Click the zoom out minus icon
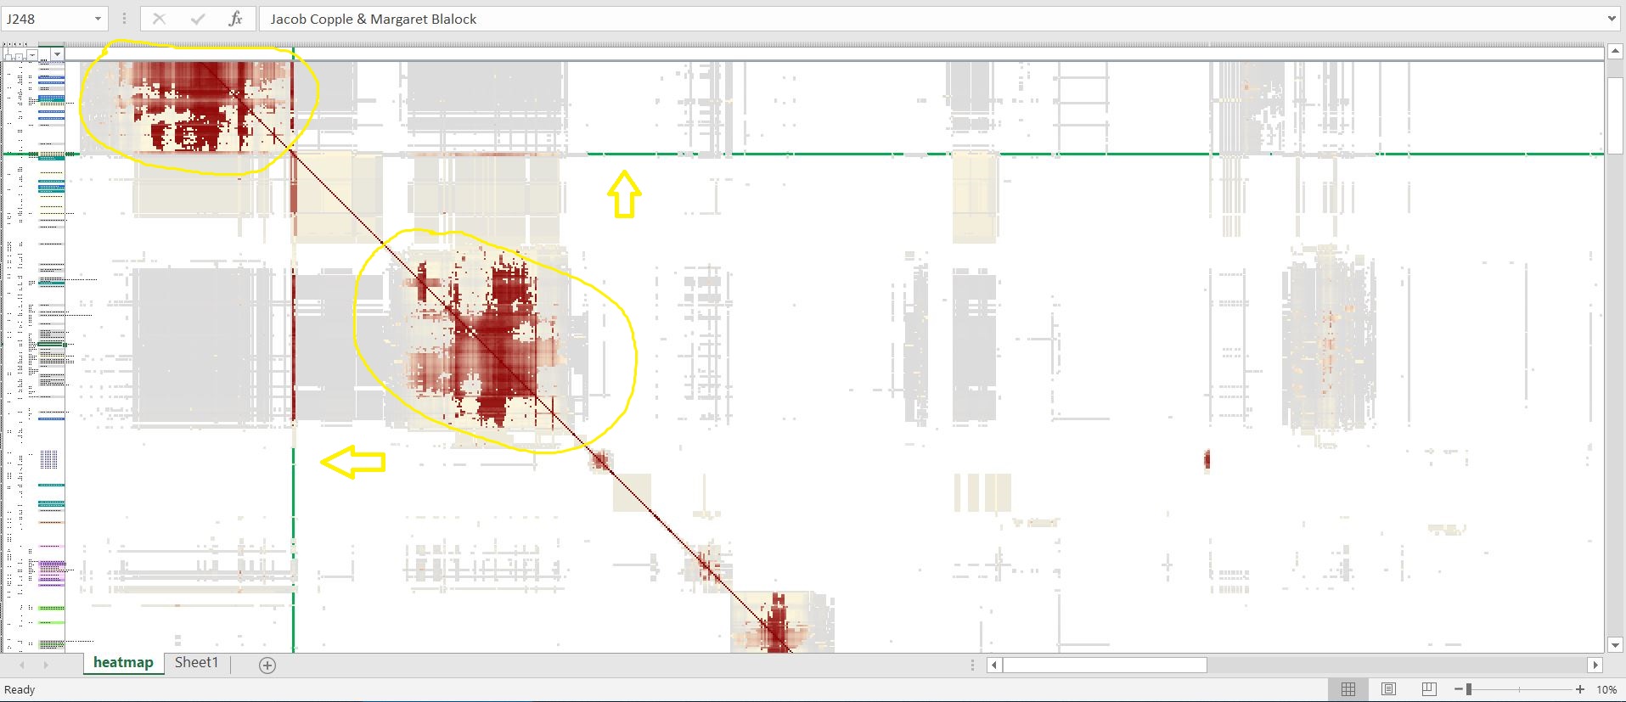 (1458, 689)
